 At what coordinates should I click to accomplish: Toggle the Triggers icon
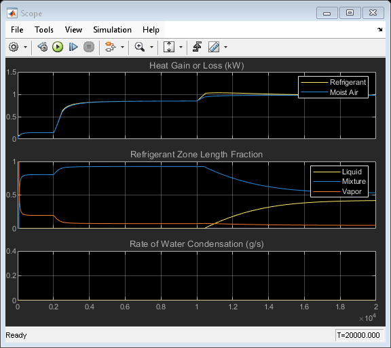198,47
